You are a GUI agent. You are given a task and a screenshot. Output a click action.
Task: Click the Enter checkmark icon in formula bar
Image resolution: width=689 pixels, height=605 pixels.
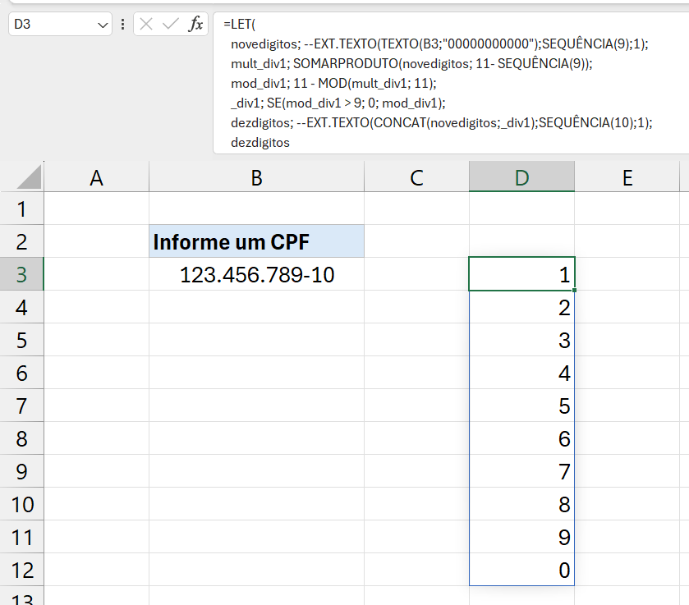click(171, 25)
